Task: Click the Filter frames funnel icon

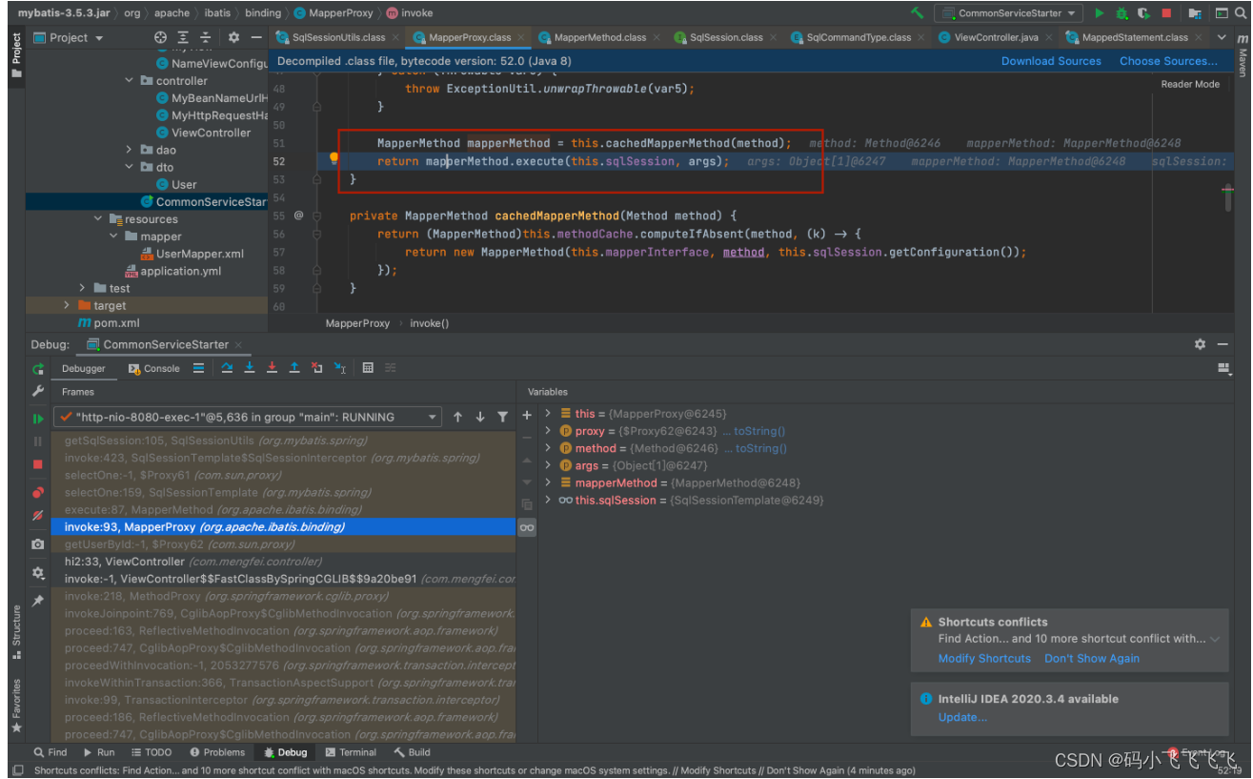Action: (x=502, y=417)
